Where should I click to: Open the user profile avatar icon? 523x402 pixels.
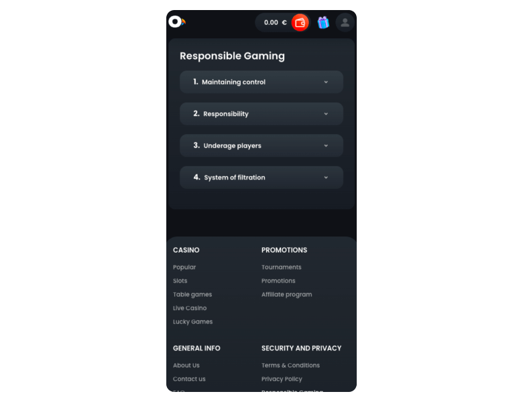click(x=345, y=23)
